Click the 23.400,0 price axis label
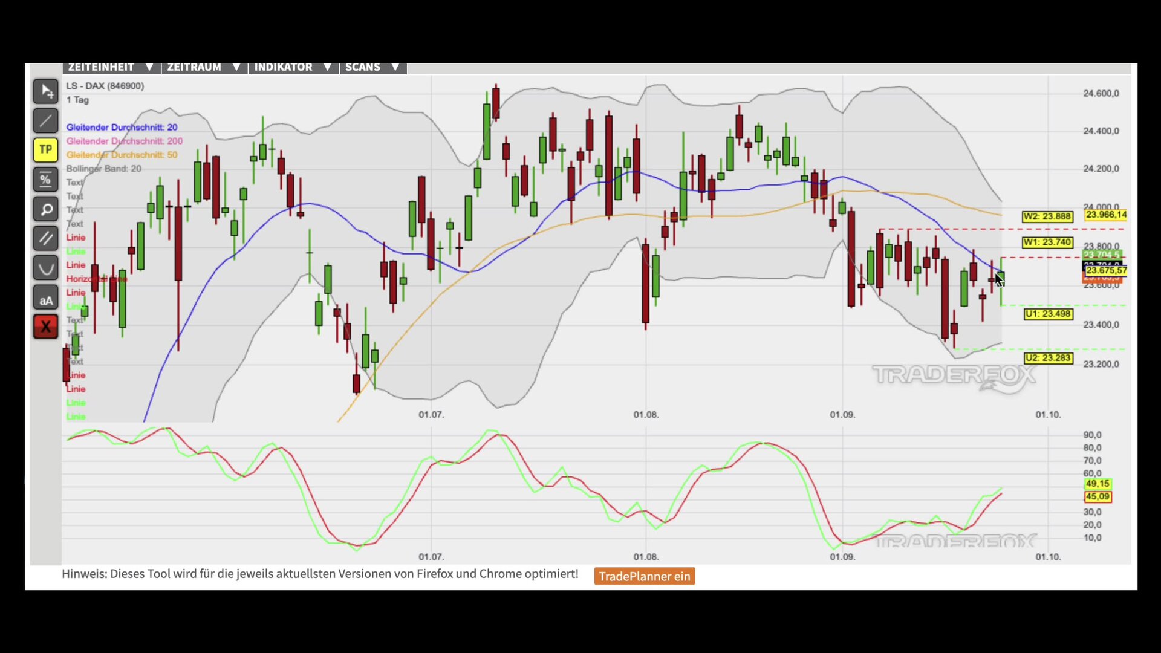The height and width of the screenshot is (653, 1161). click(1101, 325)
